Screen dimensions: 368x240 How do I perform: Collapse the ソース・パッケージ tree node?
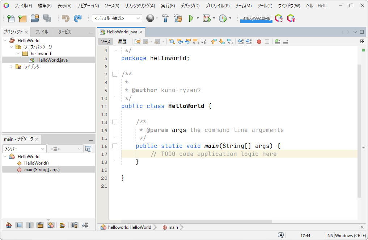coord(11,47)
